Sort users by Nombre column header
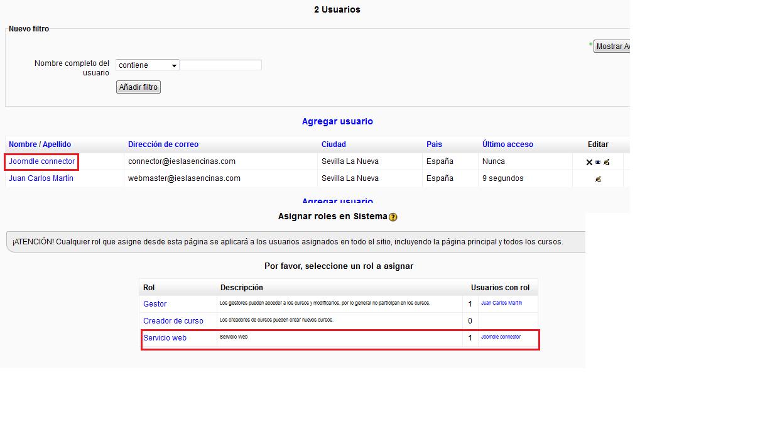The image size is (765, 424). [x=23, y=144]
